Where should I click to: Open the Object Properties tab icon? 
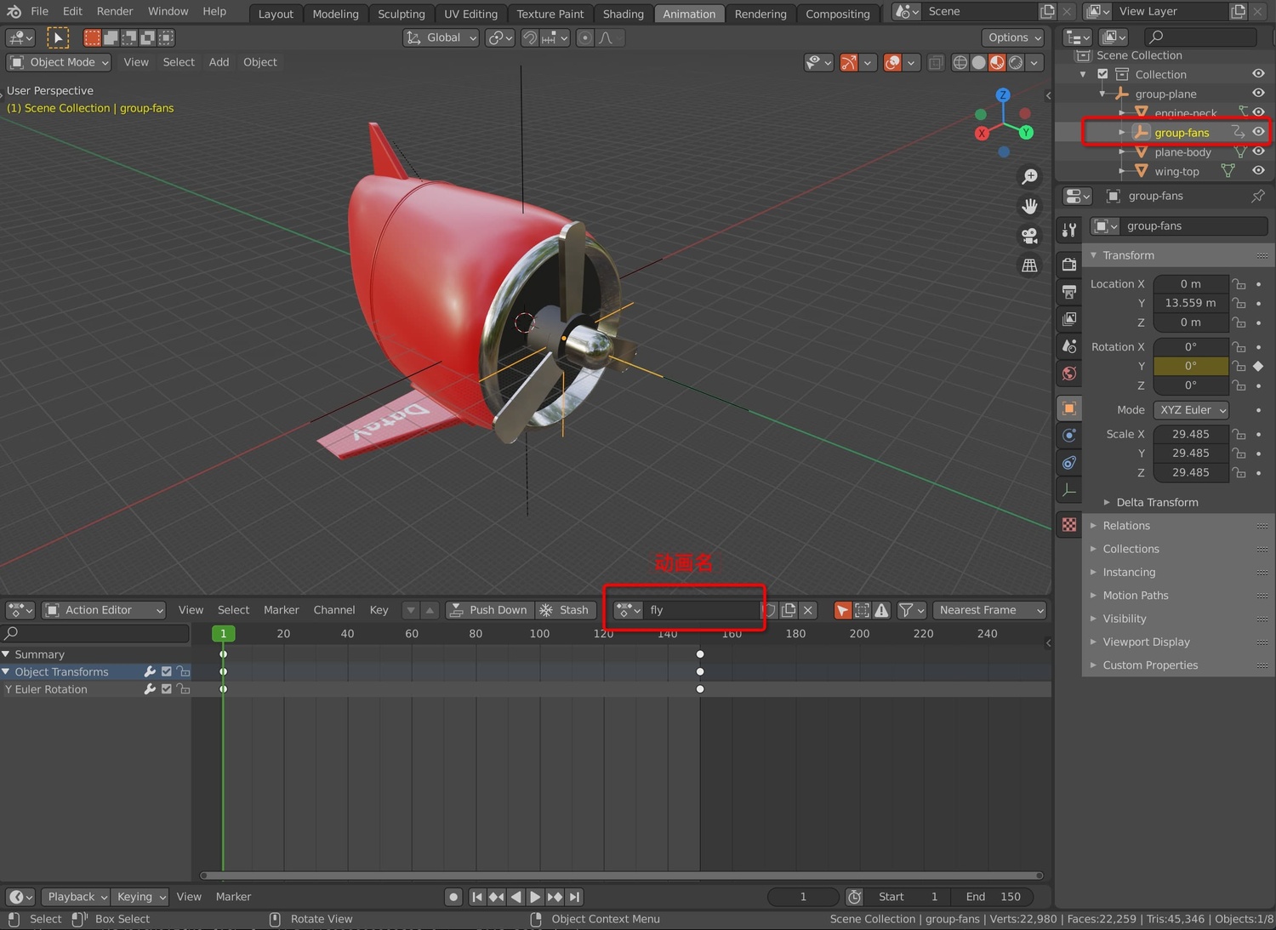point(1069,408)
